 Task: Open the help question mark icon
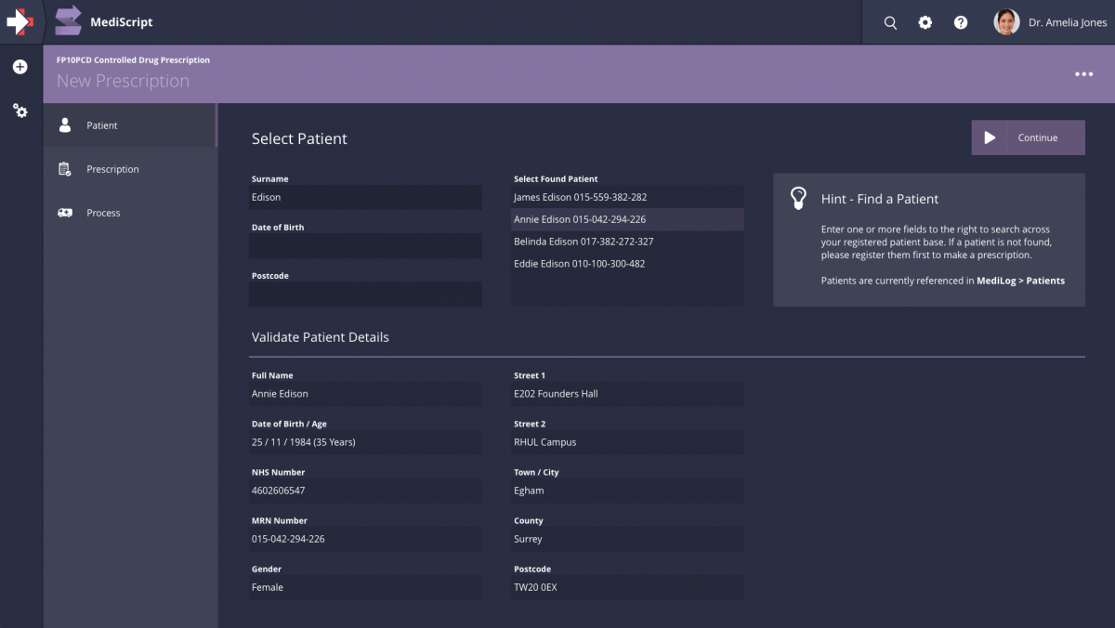pyautogui.click(x=960, y=22)
